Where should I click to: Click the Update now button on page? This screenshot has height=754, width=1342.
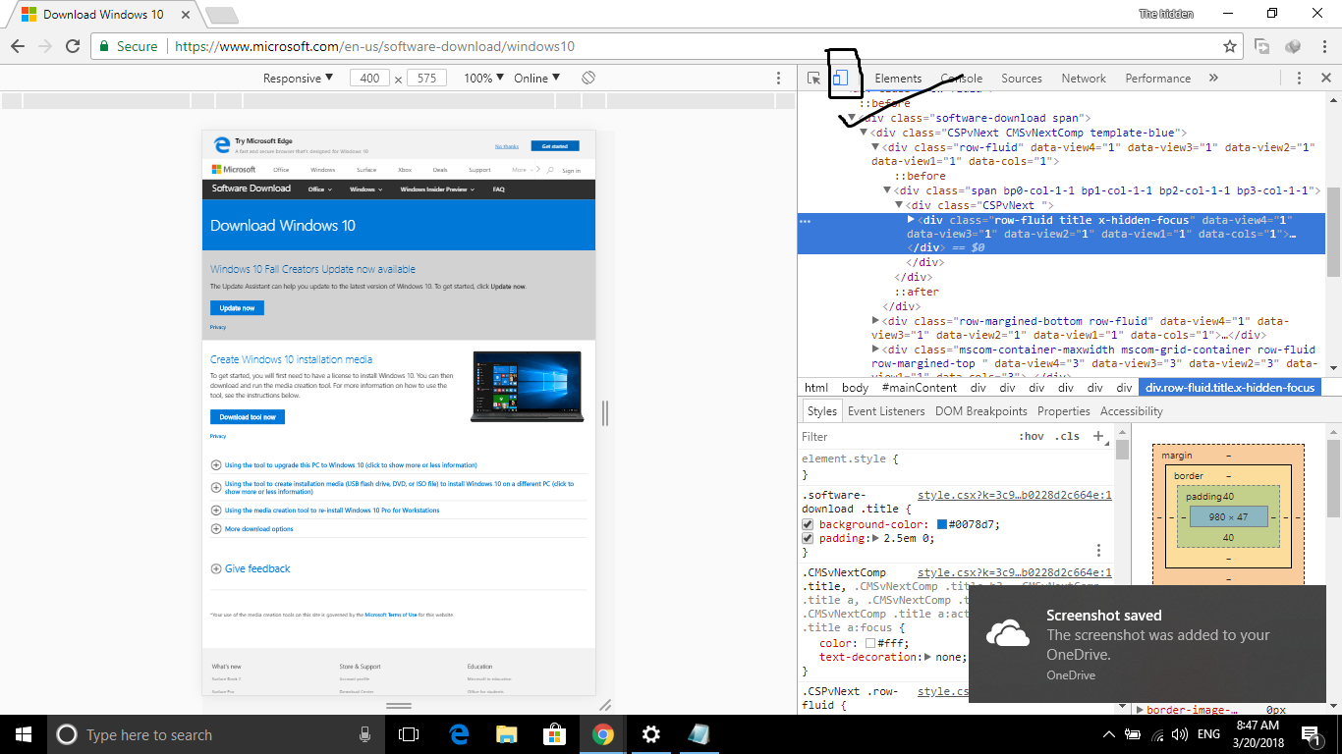coord(237,308)
